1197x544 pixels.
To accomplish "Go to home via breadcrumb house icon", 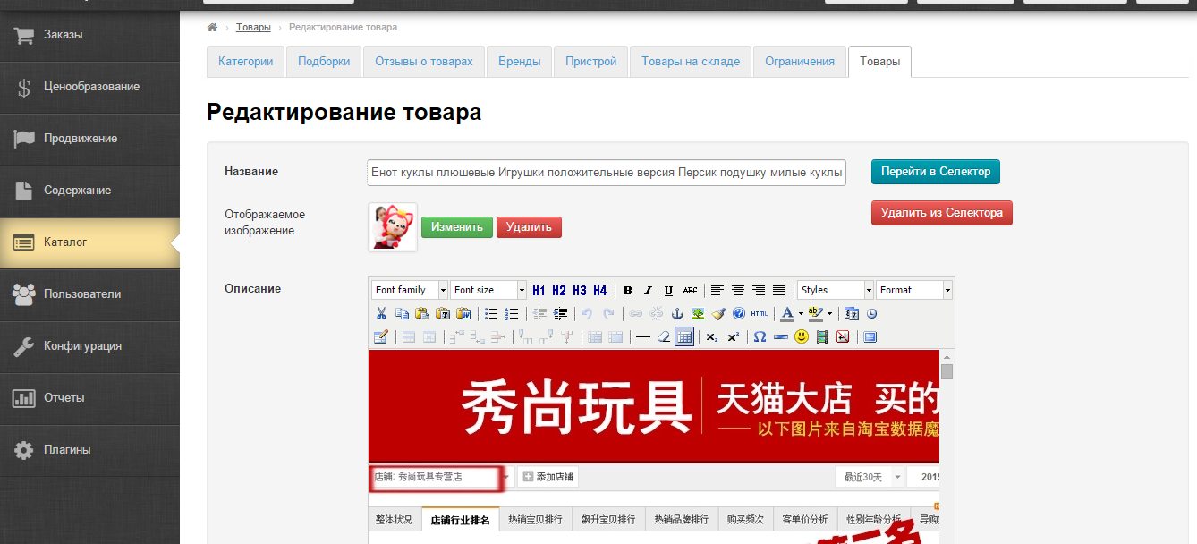I will 212,28.
